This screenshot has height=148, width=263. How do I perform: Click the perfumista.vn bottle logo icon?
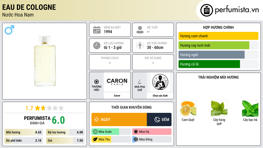[207, 10]
